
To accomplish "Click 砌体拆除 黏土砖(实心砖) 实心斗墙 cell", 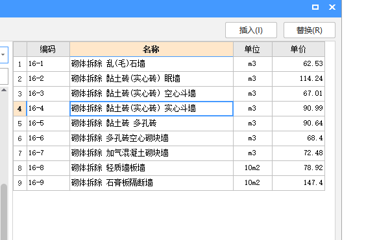I will [151, 109].
